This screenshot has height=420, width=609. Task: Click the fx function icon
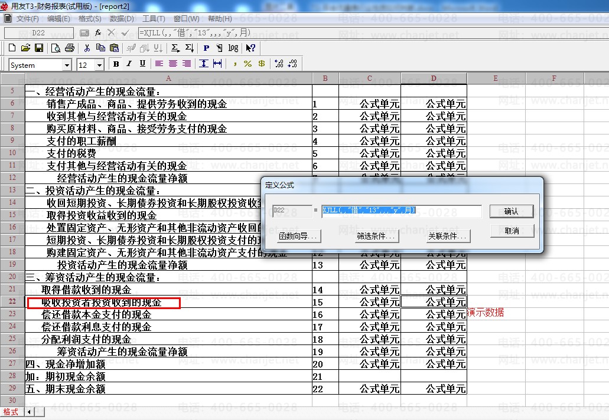[98, 33]
